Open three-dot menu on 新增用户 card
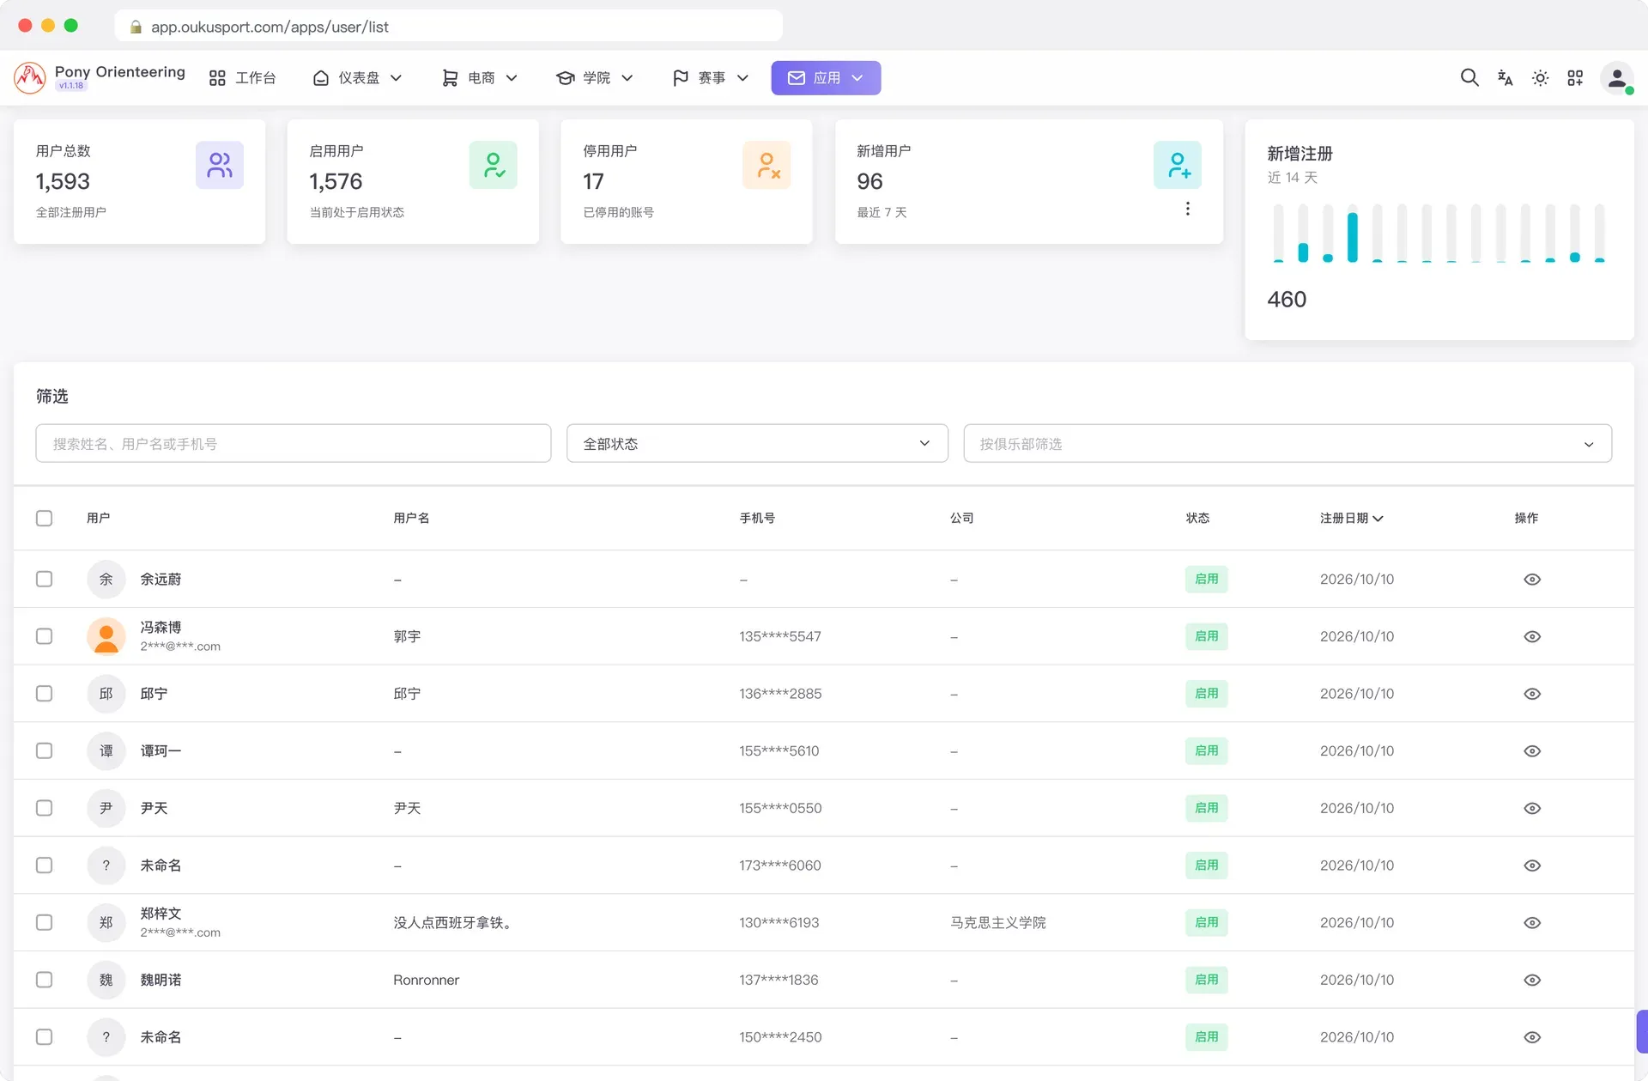 point(1188,209)
